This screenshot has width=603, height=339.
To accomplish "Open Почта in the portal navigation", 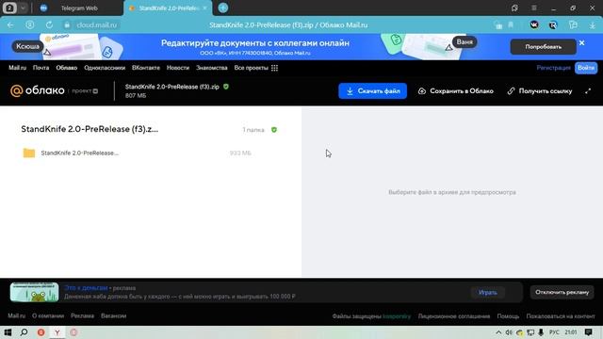I will pyautogui.click(x=41, y=68).
